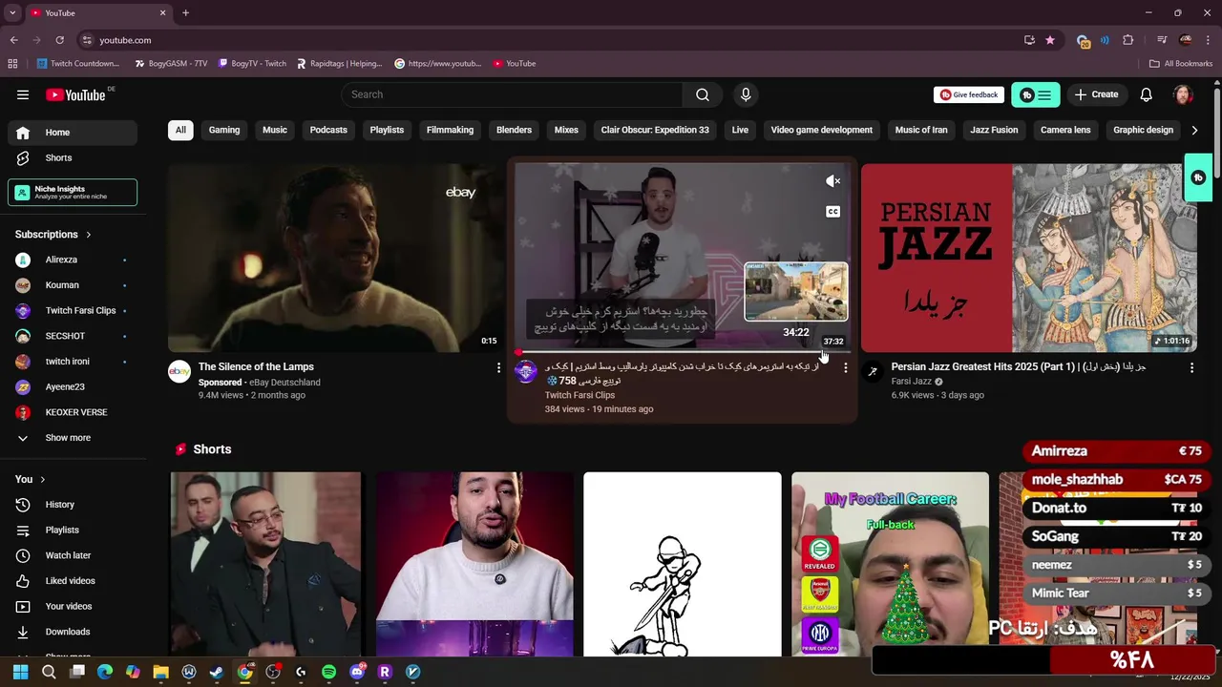The height and width of the screenshot is (687, 1222).
Task: Open Windows Start menu
Action: point(21,672)
